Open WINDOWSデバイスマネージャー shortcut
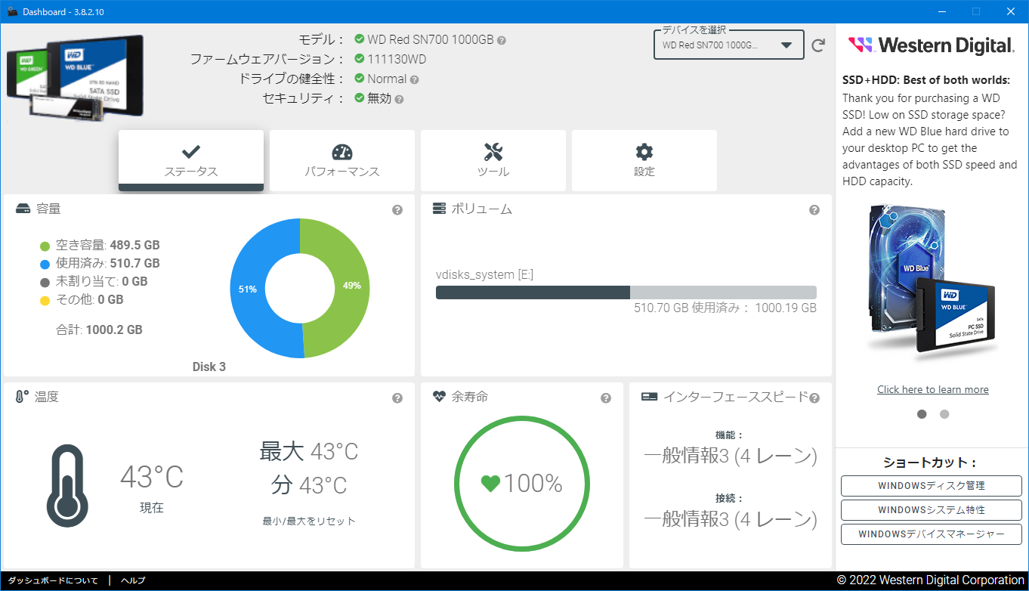The width and height of the screenshot is (1029, 591). [x=932, y=534]
